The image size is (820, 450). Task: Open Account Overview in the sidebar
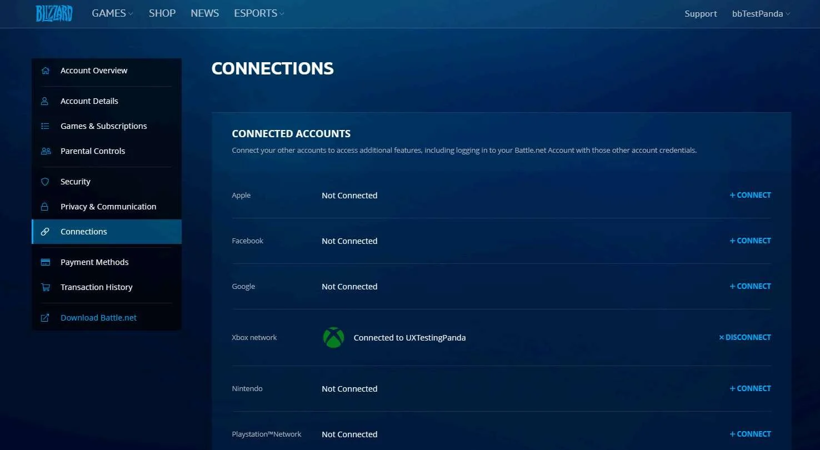click(x=107, y=71)
